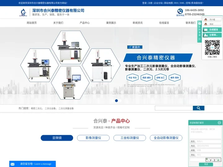Screen dimensions: 223x167
Task: Click the envelope icon on 在线留言 sidebar button
Action: pyautogui.click(x=206, y=30)
